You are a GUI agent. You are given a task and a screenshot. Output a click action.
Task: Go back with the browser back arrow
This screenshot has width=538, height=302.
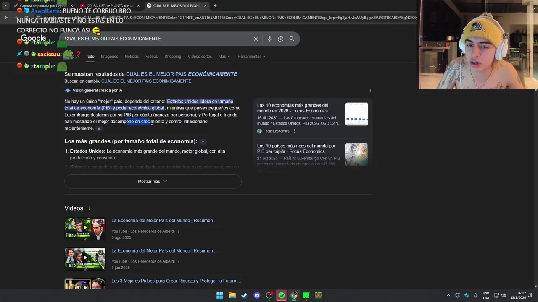tap(6, 18)
